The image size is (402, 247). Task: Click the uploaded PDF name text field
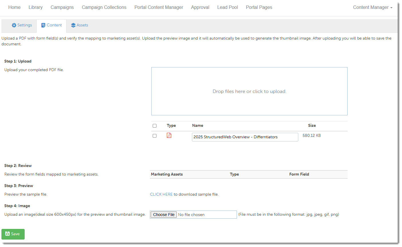tap(245, 137)
